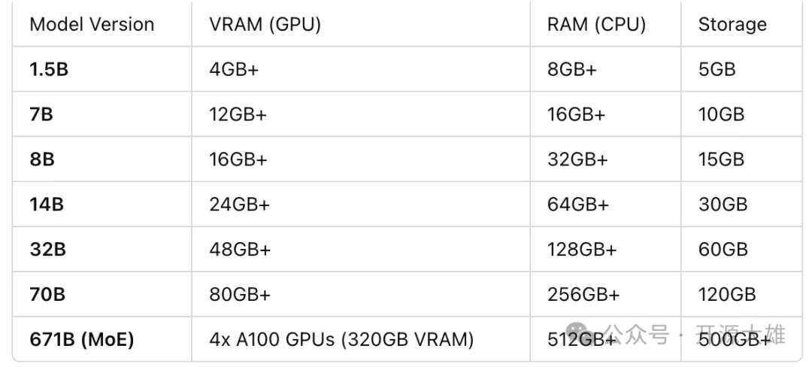The image size is (812, 367).
Task: Select the 70B model row label
Action: tap(47, 294)
